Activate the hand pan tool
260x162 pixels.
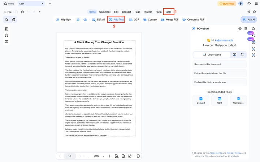pos(14,19)
